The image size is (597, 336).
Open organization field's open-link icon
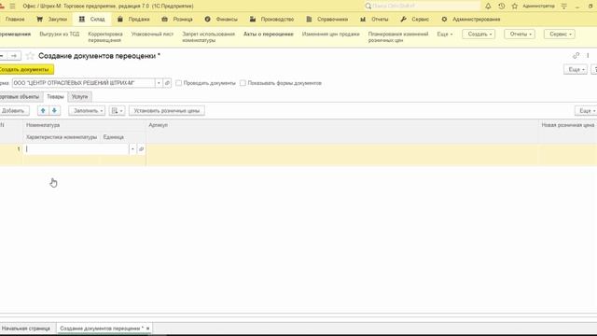[x=167, y=83]
